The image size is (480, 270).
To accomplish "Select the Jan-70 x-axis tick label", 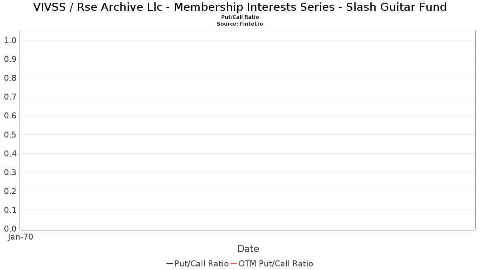I will click(20, 237).
